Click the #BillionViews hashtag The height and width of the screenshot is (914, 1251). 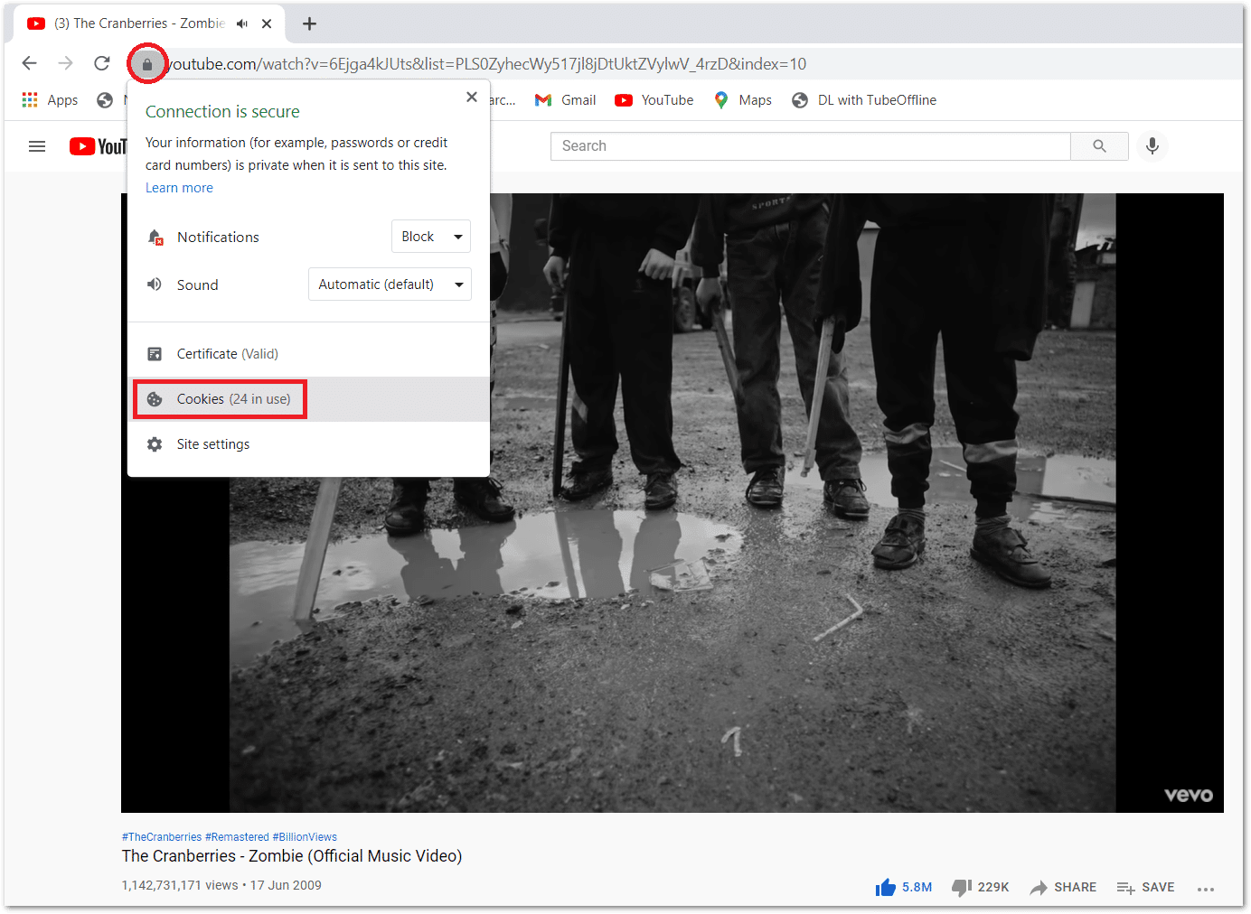(x=305, y=837)
